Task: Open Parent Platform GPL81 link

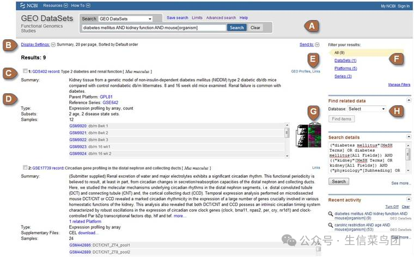Action: [x=106, y=97]
